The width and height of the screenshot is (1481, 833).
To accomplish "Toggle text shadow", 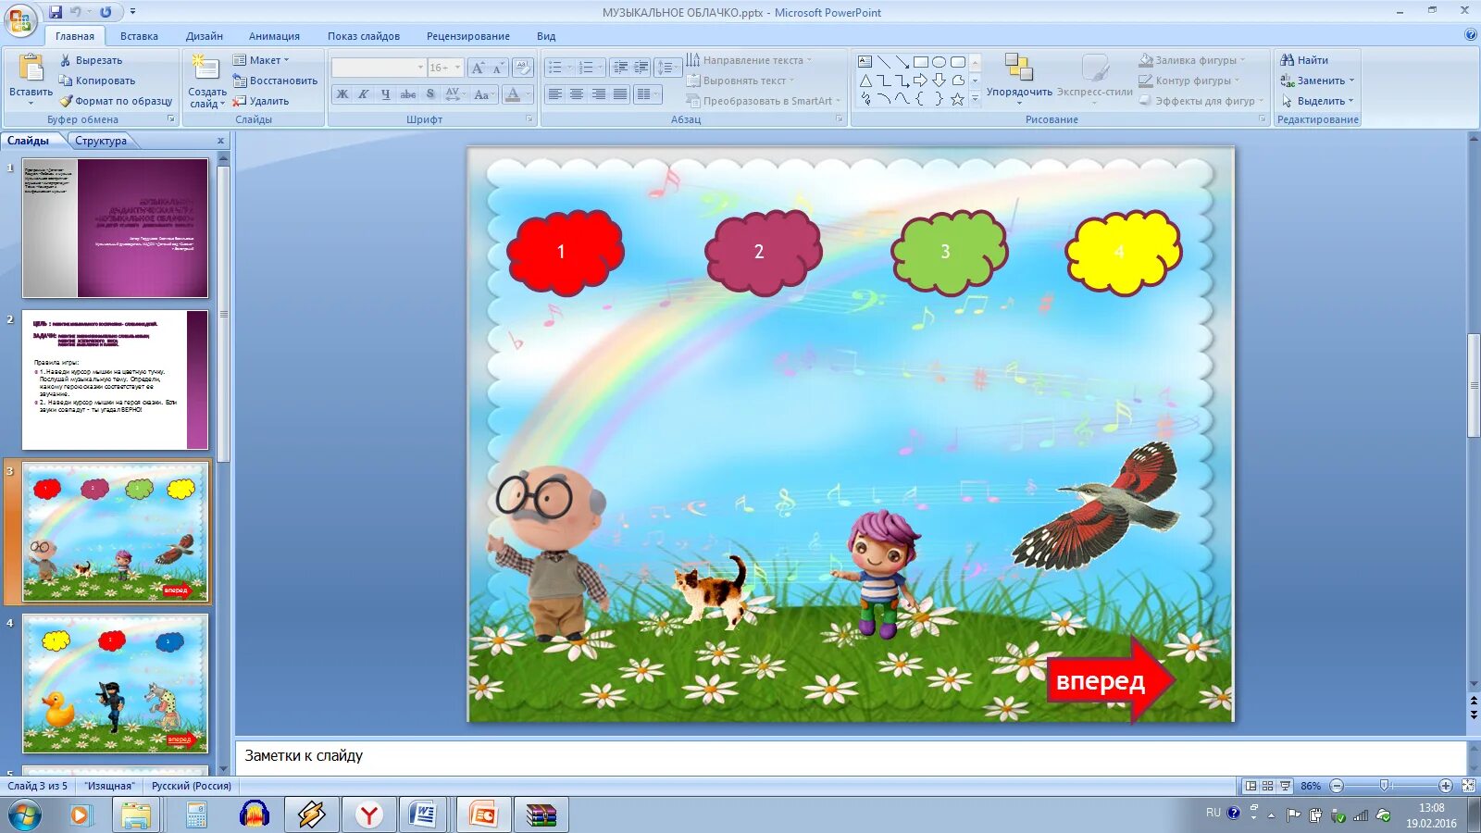I will click(429, 94).
